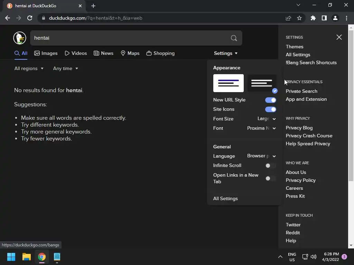Close the side settings menu with X

(x=339, y=37)
